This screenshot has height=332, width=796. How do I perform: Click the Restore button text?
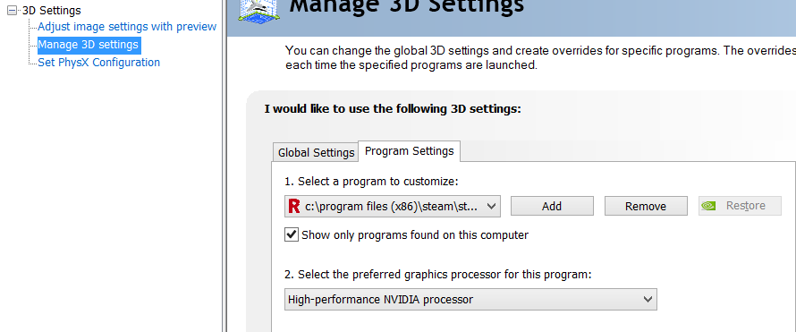[x=745, y=206]
